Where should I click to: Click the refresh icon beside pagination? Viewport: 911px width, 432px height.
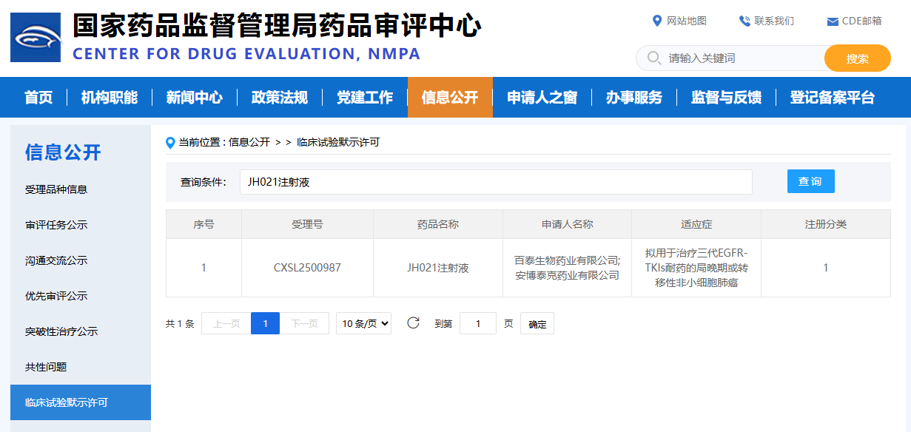click(x=414, y=323)
